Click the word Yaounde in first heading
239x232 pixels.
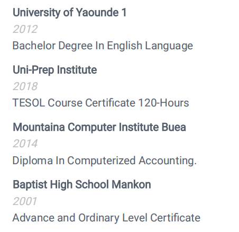[97, 13]
